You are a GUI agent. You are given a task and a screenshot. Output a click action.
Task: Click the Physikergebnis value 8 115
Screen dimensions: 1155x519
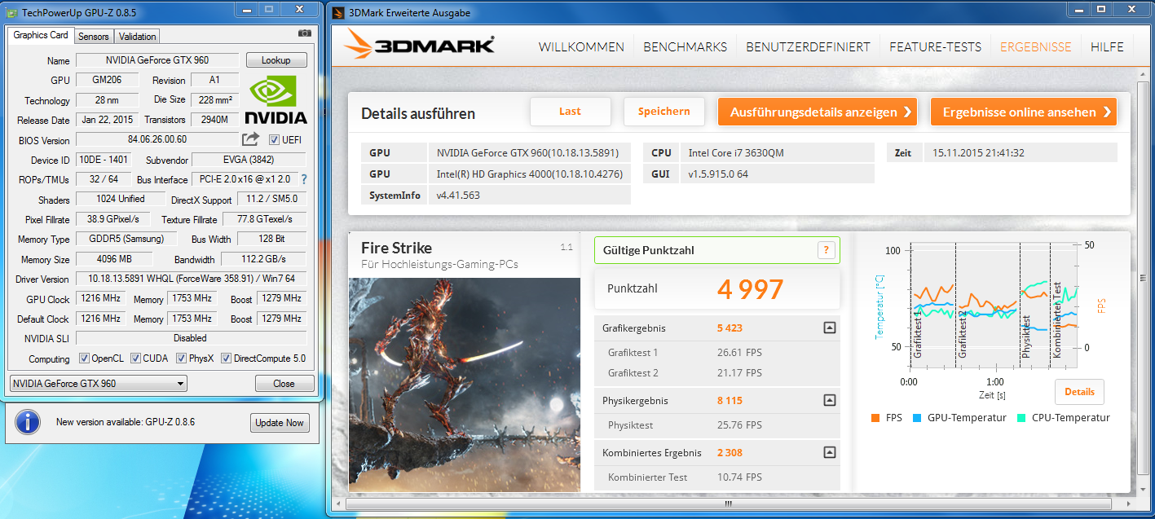(x=730, y=401)
